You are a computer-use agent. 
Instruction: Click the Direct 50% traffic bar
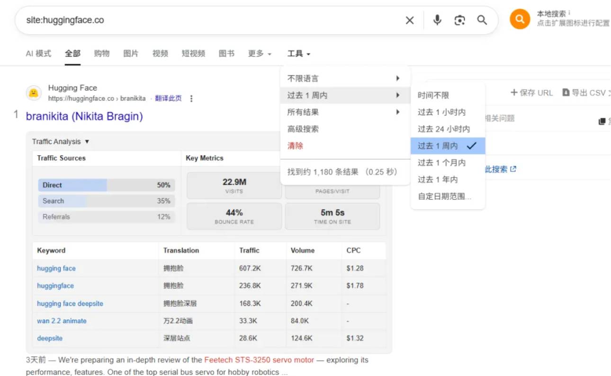[x=106, y=185]
